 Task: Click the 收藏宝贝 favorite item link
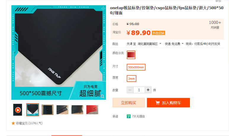[x=29, y=123]
